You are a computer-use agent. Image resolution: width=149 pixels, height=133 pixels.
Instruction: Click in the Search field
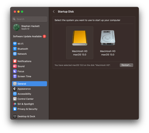[x=29, y=19]
